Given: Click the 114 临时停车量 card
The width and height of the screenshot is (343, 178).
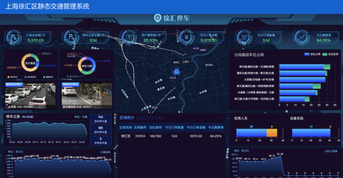Looking at the screenshot, I should point(101,119).
